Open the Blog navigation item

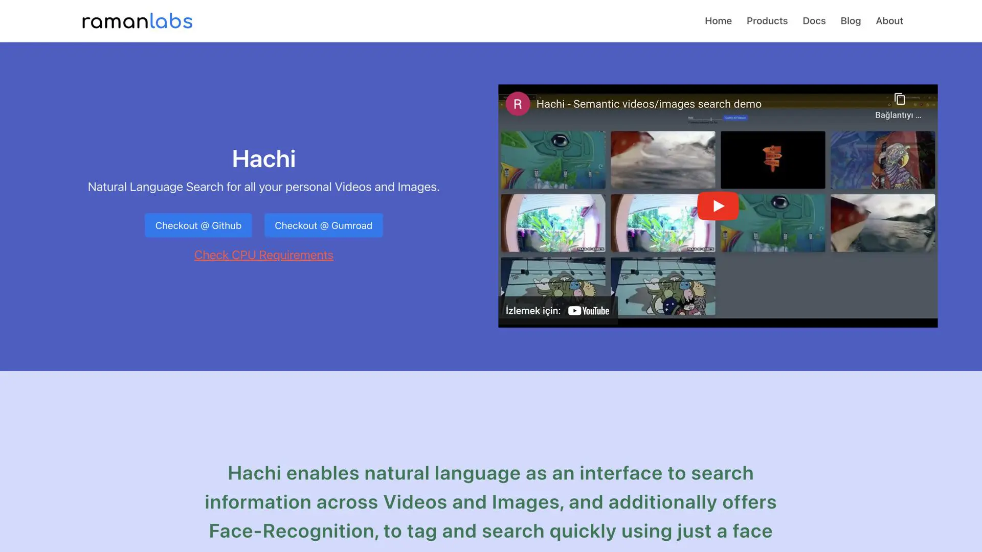tap(851, 20)
